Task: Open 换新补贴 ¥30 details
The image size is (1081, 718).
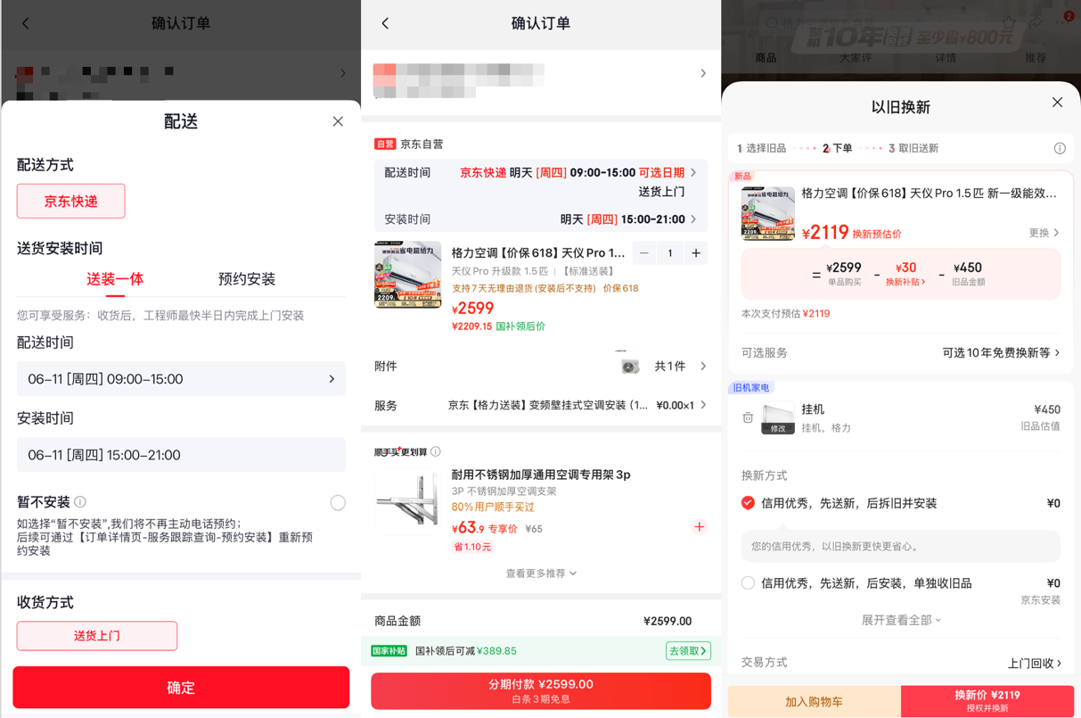Action: (905, 274)
